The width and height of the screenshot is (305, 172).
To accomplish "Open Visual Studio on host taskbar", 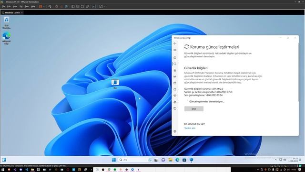I will click(x=15, y=170).
